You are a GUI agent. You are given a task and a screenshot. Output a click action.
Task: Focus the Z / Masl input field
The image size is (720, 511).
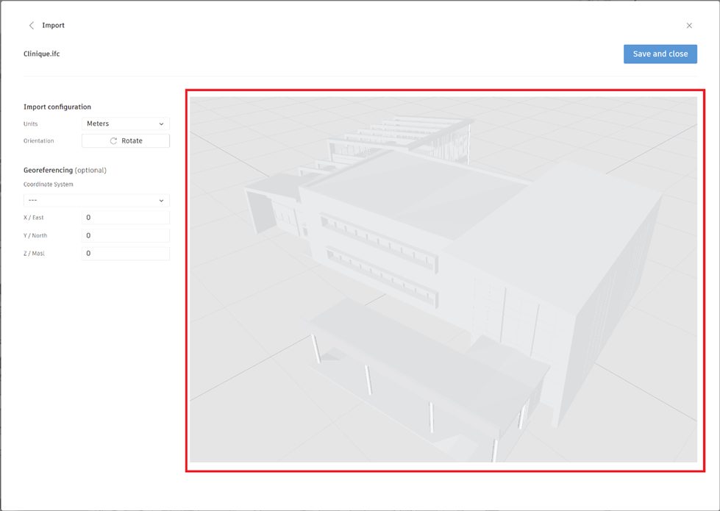[x=125, y=254]
